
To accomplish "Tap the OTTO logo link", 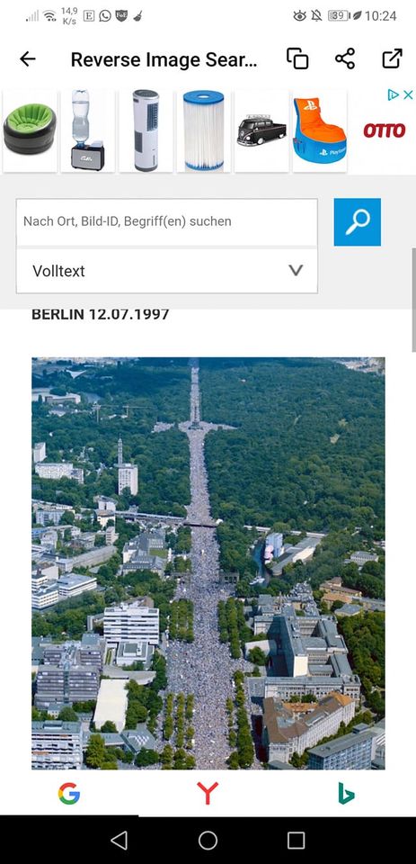I will click(x=384, y=130).
